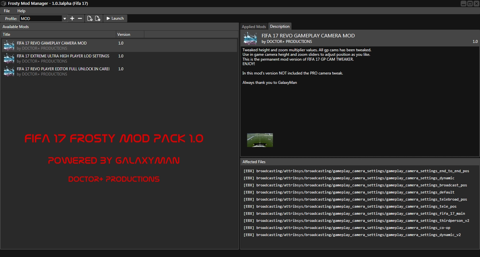Launch the game with Launch button
480x257 pixels.
115,18
